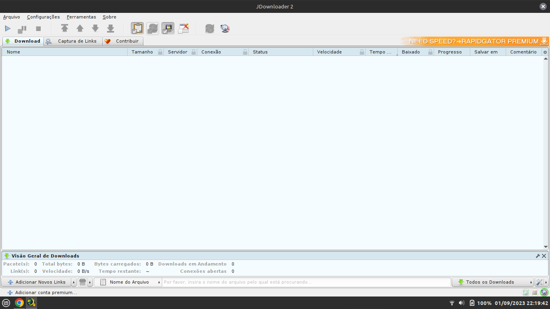
Task: Move selection to top of list
Action: pyautogui.click(x=64, y=28)
